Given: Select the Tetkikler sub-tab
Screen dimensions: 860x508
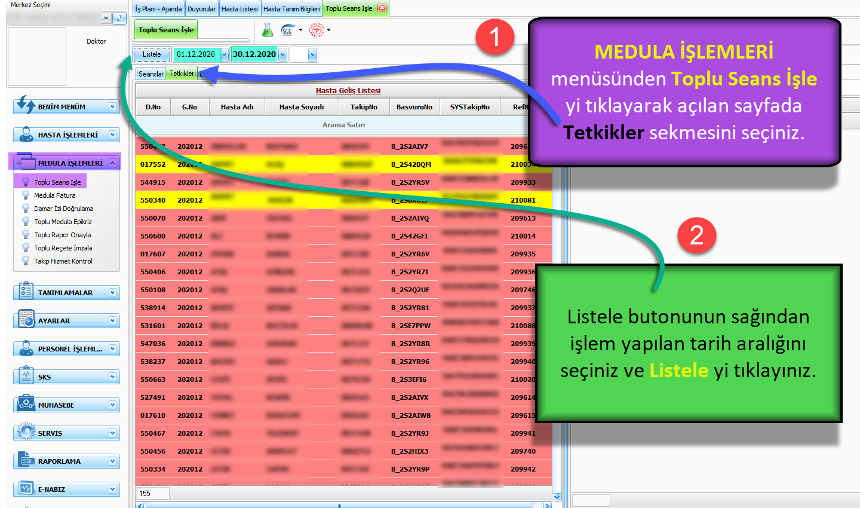Looking at the screenshot, I should [x=182, y=74].
